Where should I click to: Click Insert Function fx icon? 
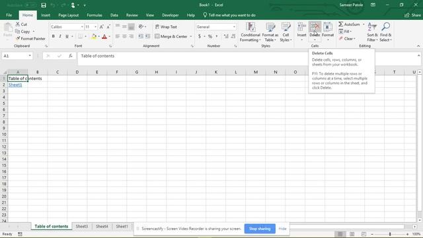click(71, 56)
